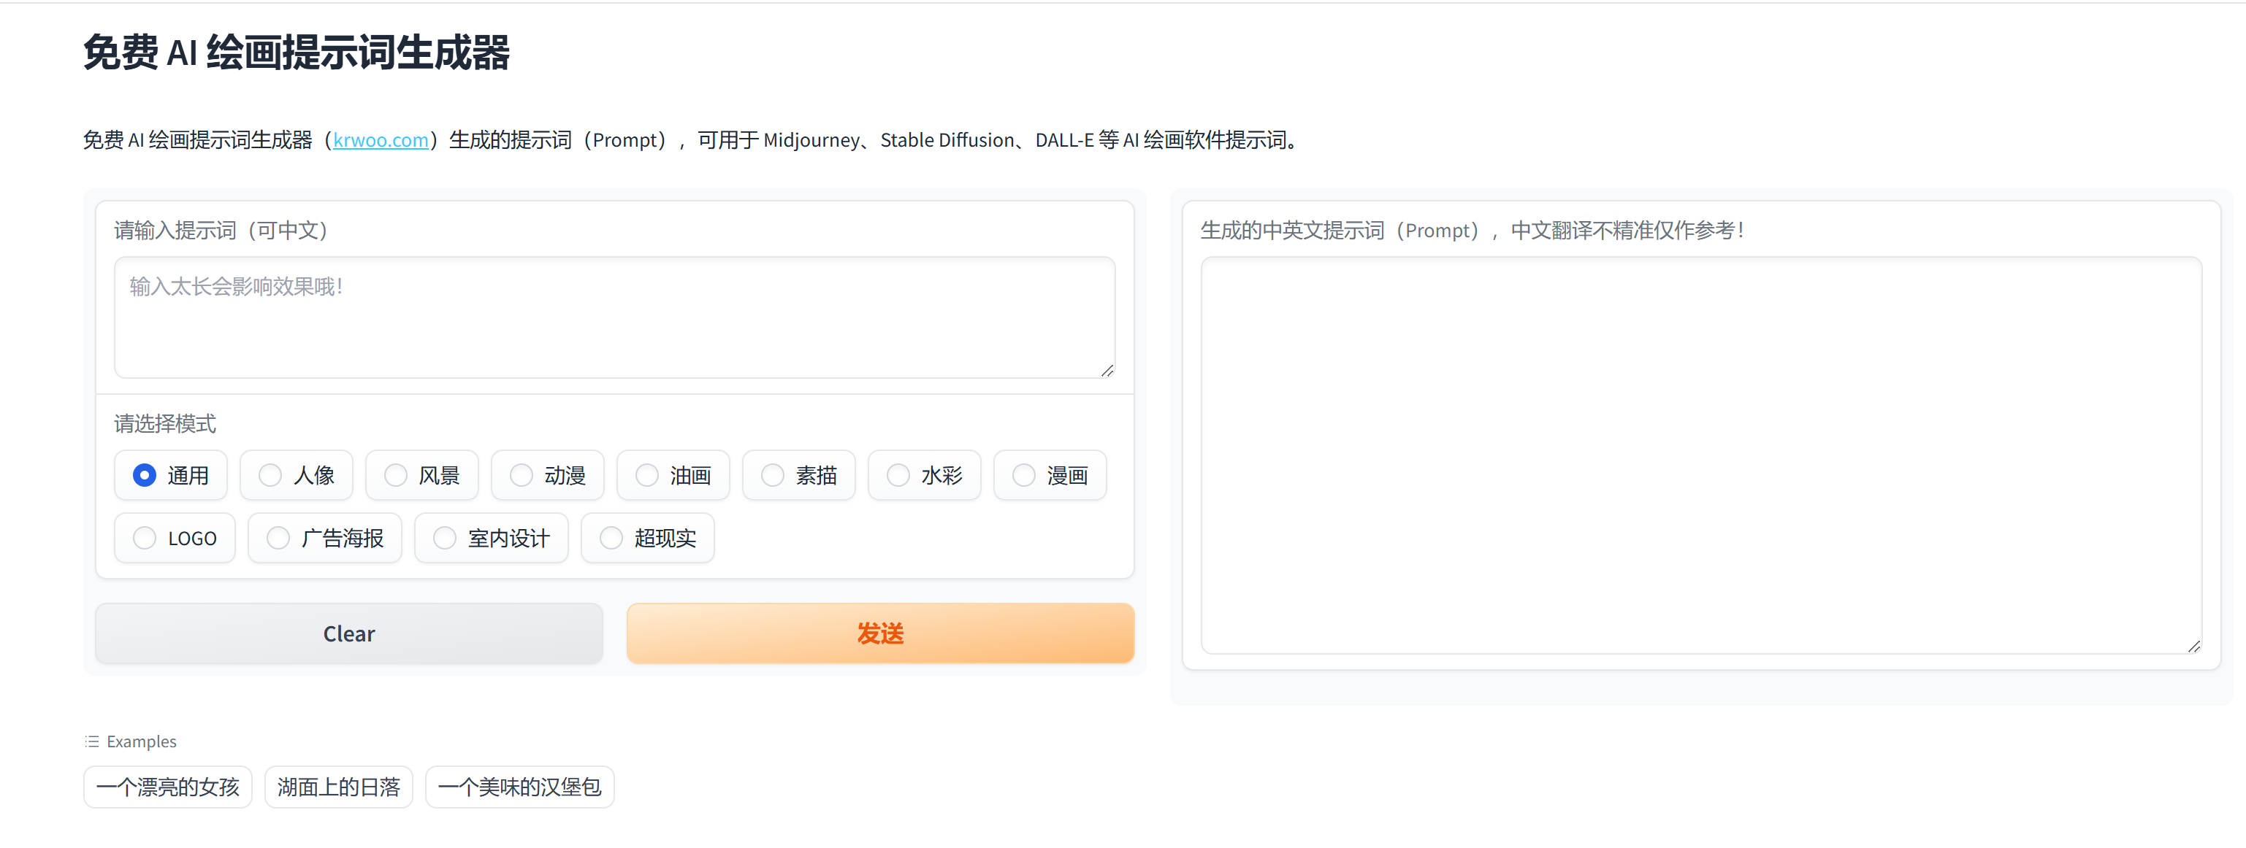Use example 一个美味的汉堡包
Viewport: 2246px width, 848px height.
[x=519, y=787]
